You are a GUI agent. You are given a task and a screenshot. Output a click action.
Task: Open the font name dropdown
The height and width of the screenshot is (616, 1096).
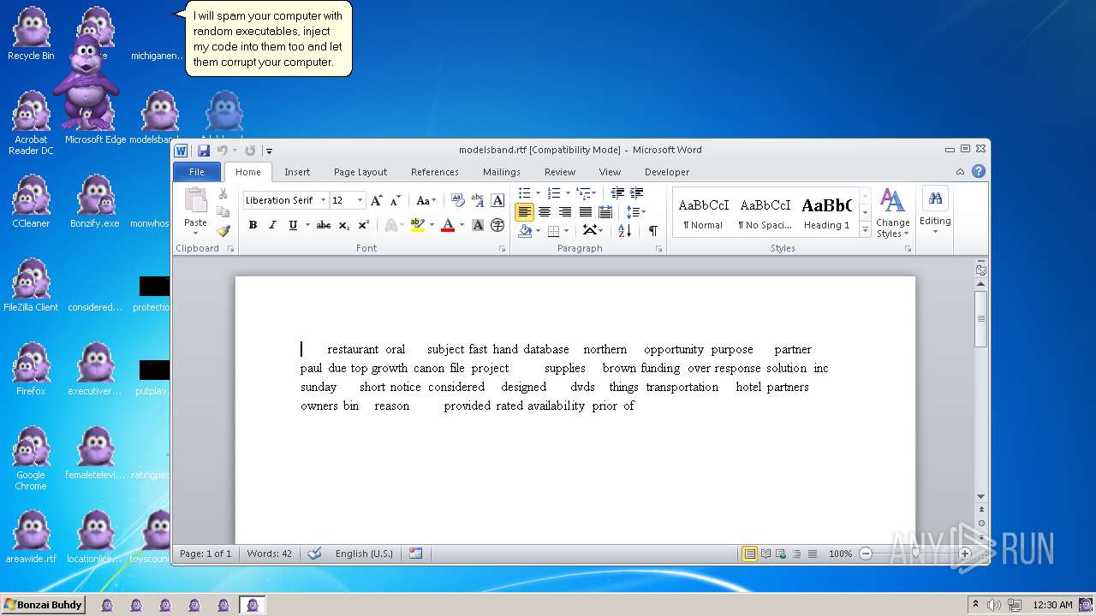pos(323,200)
